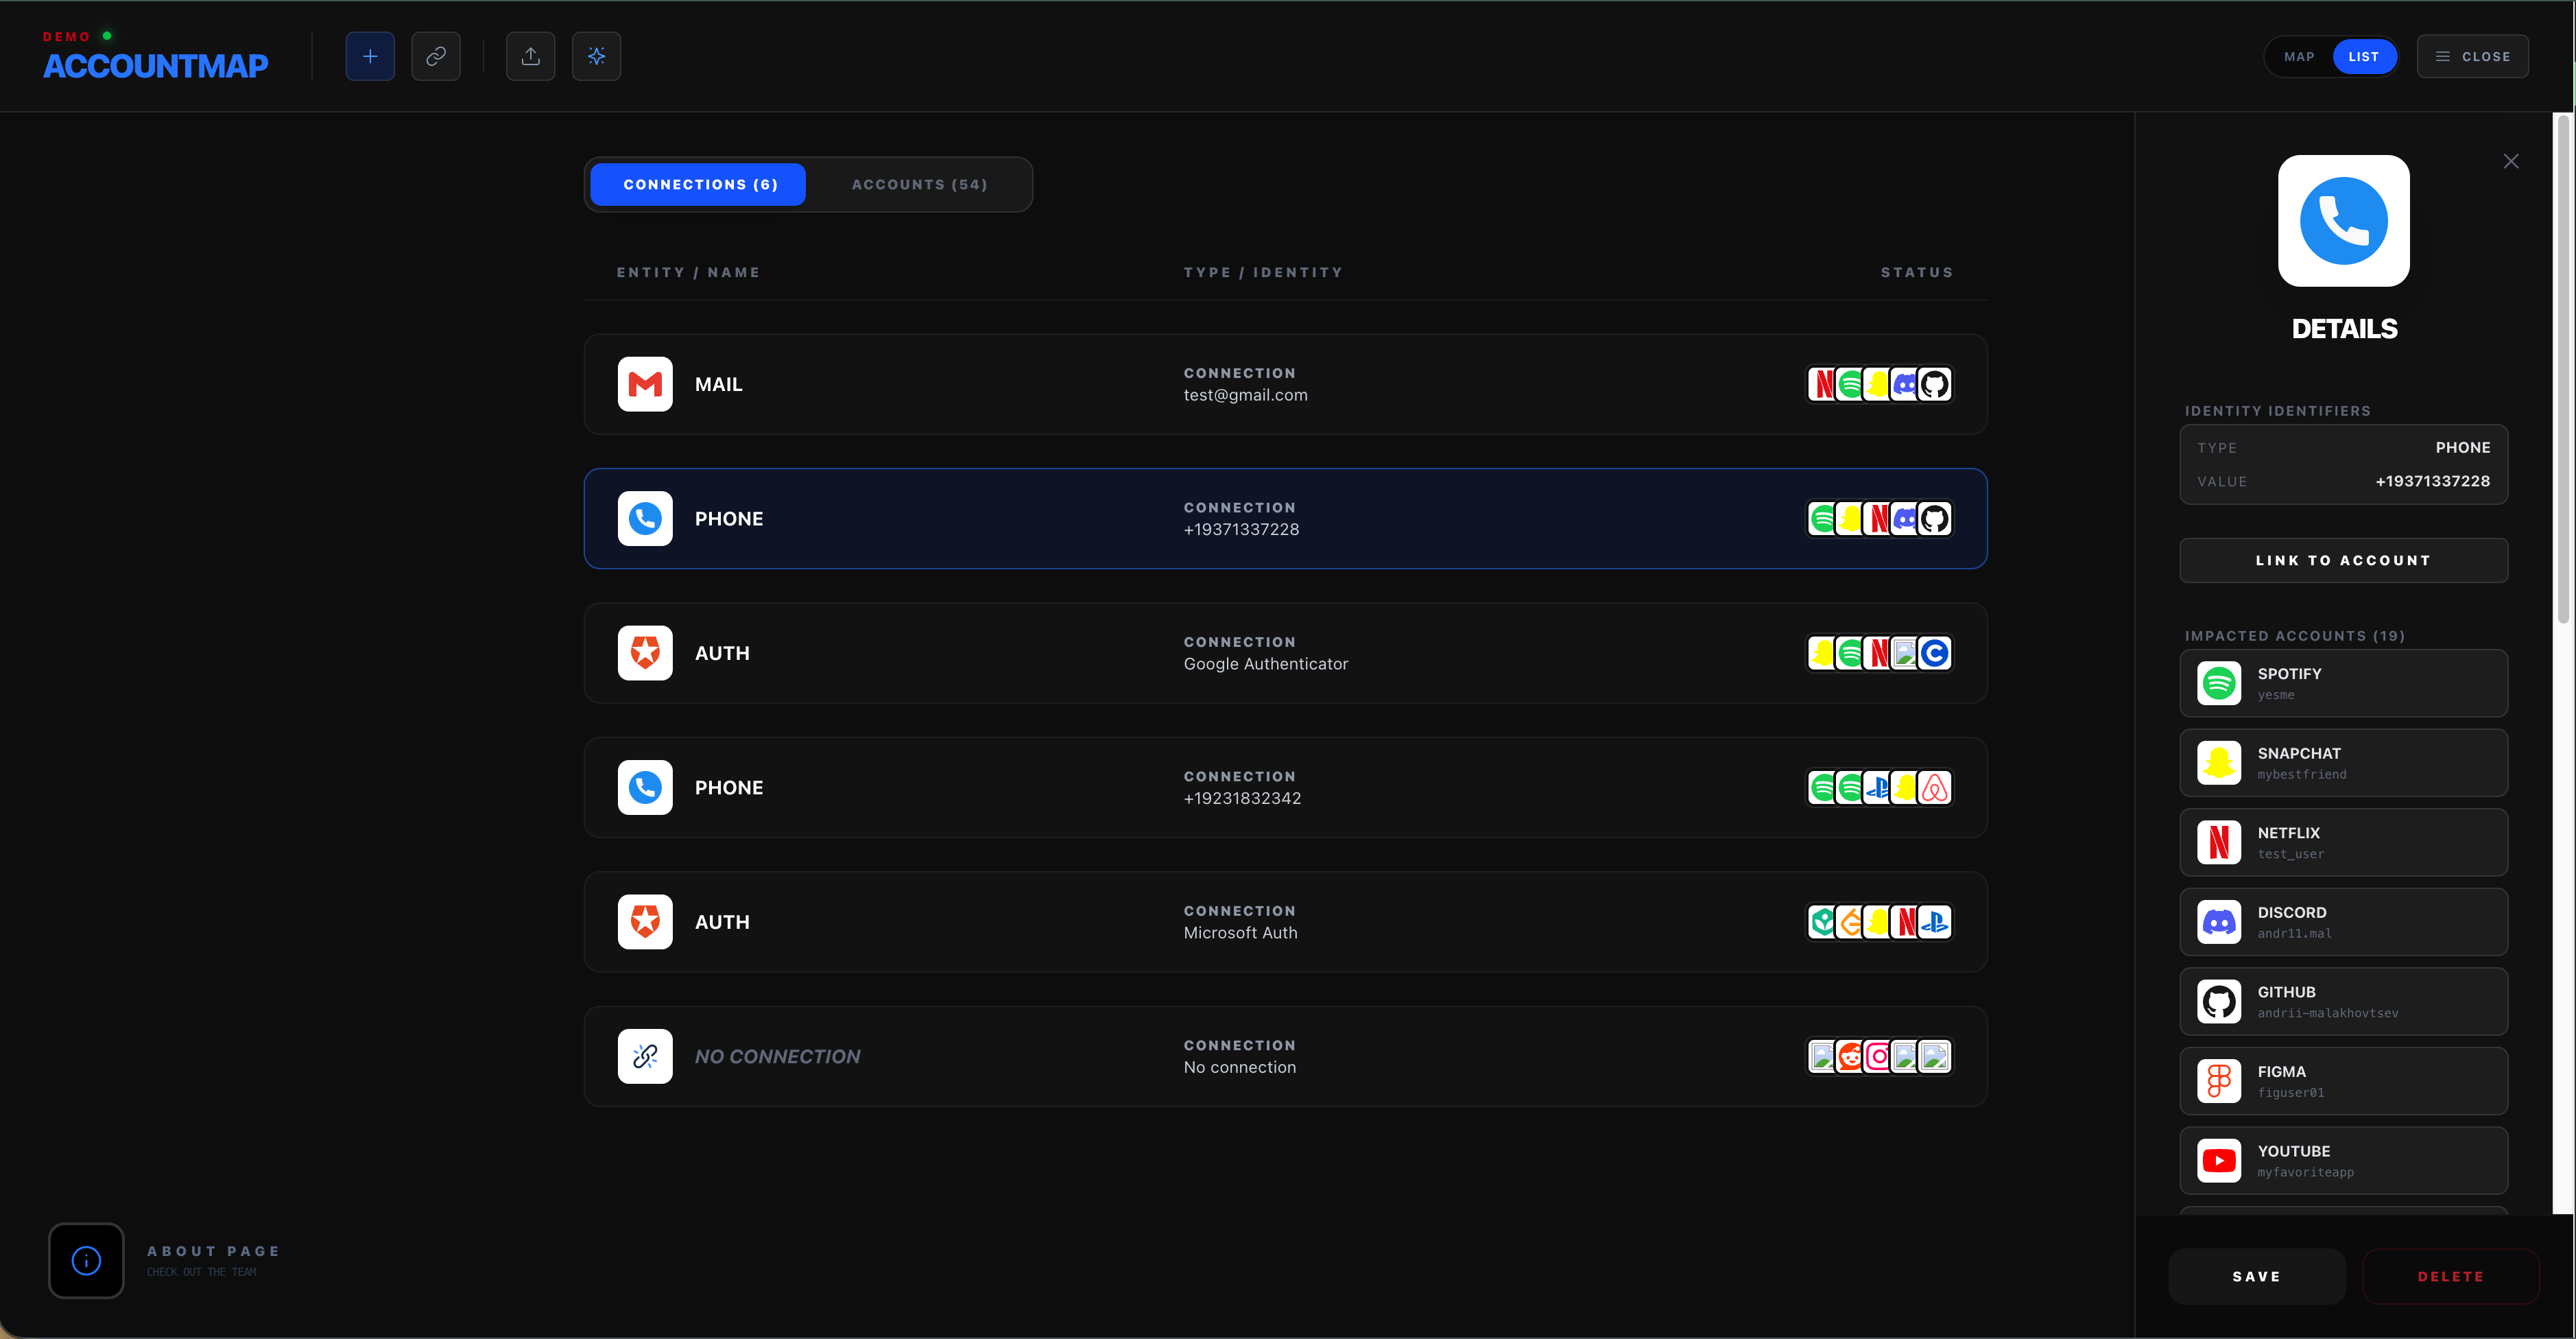Open the AI sparkle tool in the toolbar
The height and width of the screenshot is (1339, 2576).
click(596, 56)
